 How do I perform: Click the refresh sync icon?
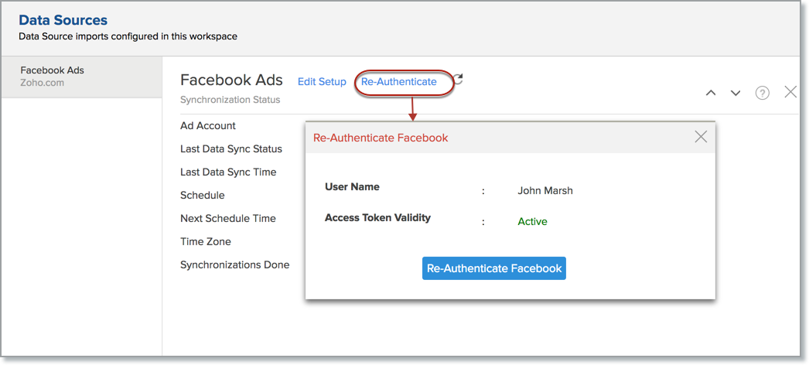(458, 80)
